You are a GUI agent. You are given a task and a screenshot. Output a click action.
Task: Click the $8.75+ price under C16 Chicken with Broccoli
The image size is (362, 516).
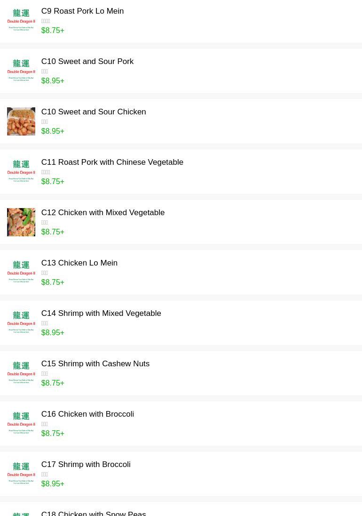tap(53, 433)
